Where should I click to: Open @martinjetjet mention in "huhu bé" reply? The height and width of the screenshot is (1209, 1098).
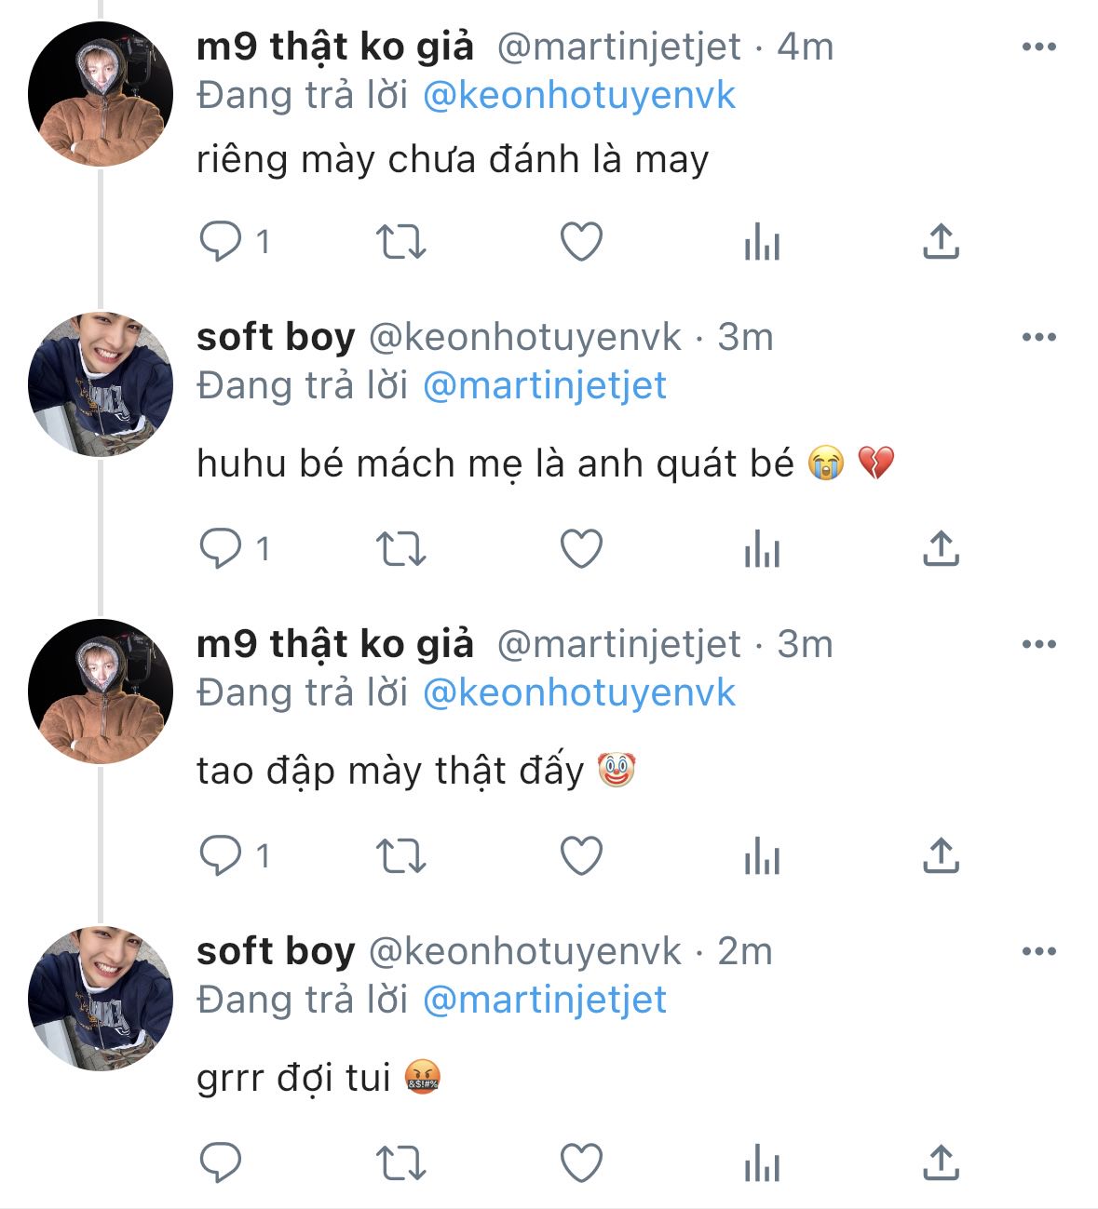coord(545,386)
